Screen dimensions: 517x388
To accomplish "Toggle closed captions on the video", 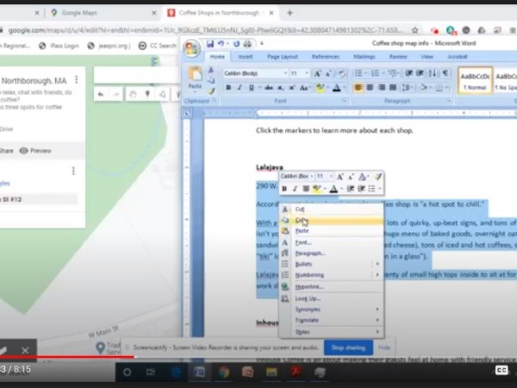I will pos(501,370).
